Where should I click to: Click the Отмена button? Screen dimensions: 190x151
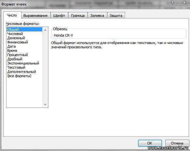coord(177,143)
